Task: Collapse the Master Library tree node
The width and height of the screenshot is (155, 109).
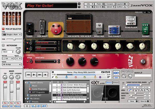Action: coord(26,83)
